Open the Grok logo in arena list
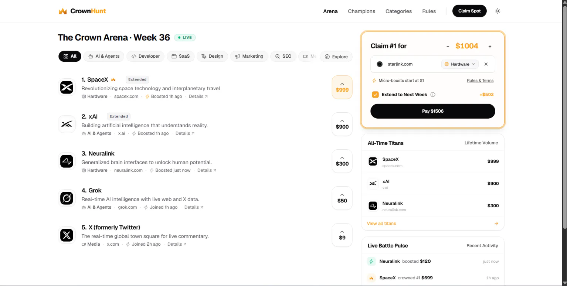 (67, 198)
